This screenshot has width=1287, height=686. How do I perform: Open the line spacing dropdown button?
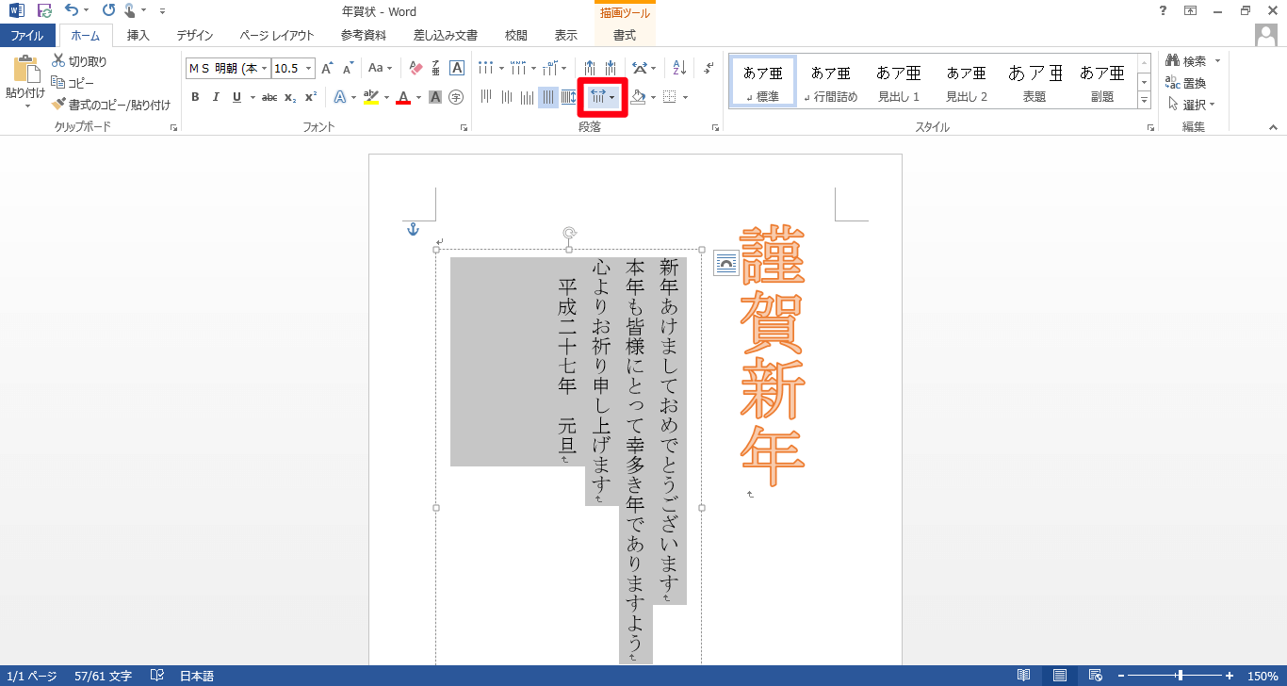click(x=603, y=97)
